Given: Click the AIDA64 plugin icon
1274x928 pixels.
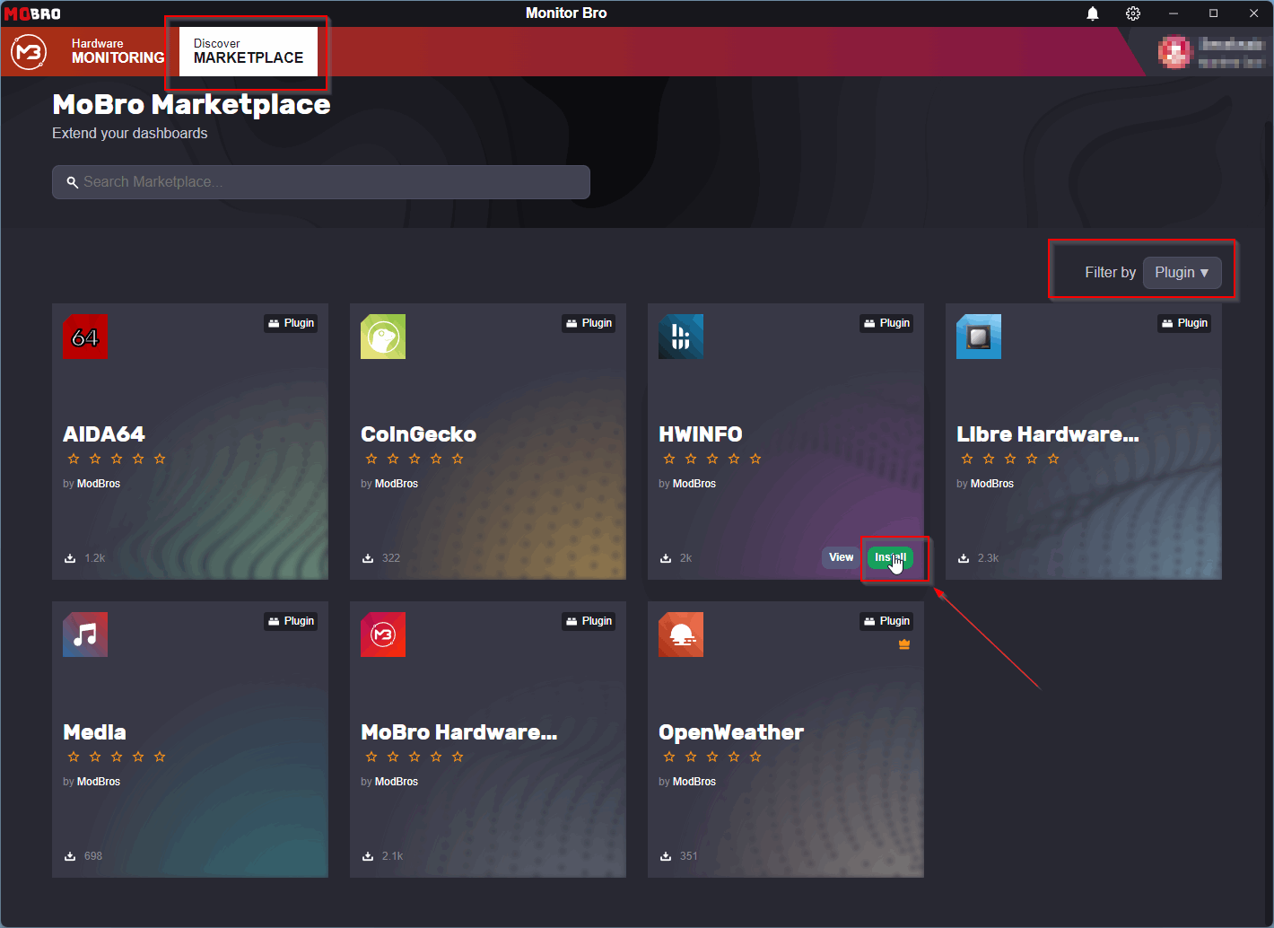Looking at the screenshot, I should [85, 337].
